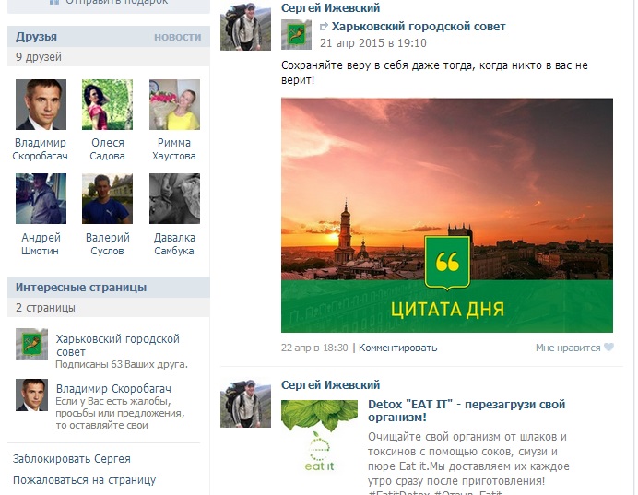
Task: Click Мне нравится under the Цитата дня post
Action: click(x=568, y=348)
